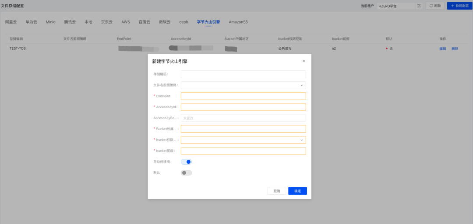This screenshot has height=224, width=473.
Task: Click 编辑 link for TEST-TOS row
Action: pyautogui.click(x=442, y=48)
